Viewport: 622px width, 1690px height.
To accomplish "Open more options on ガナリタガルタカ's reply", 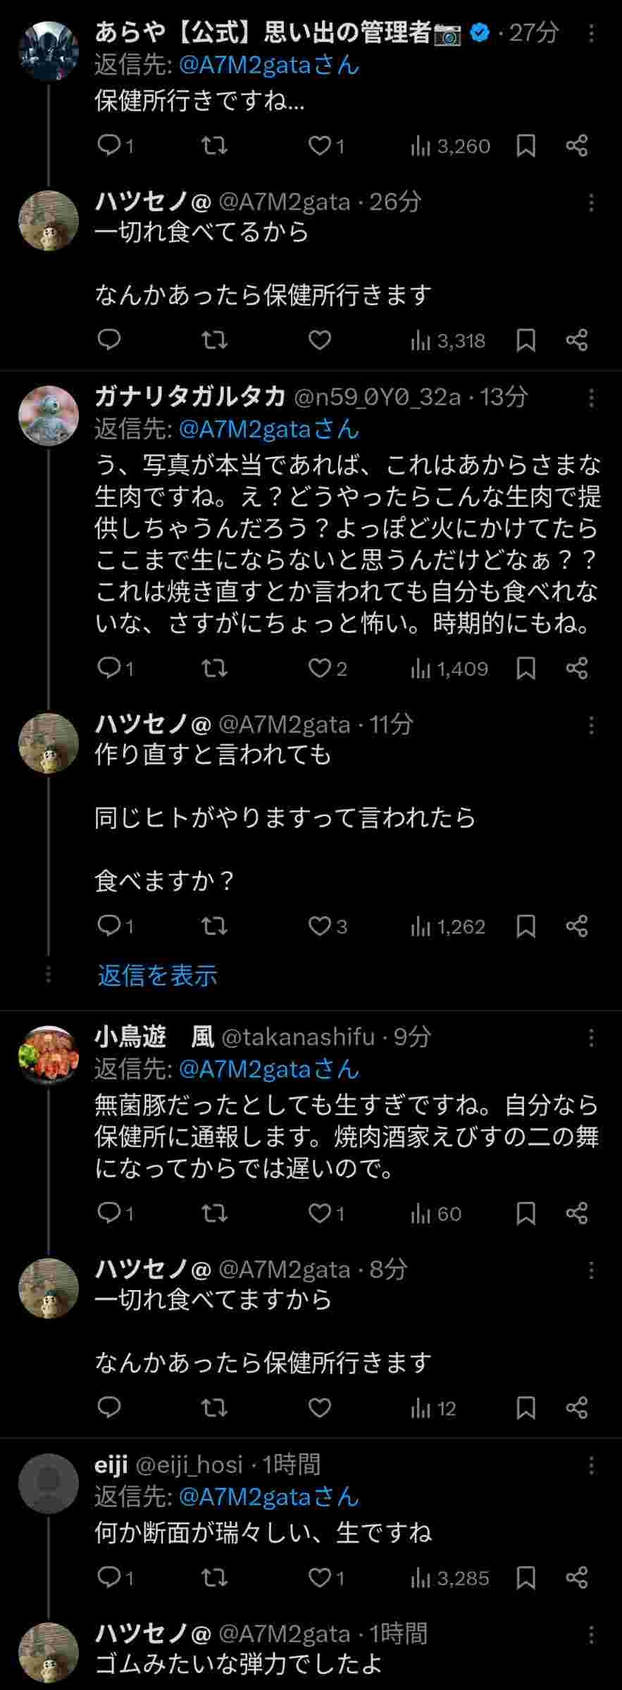I will 591,398.
